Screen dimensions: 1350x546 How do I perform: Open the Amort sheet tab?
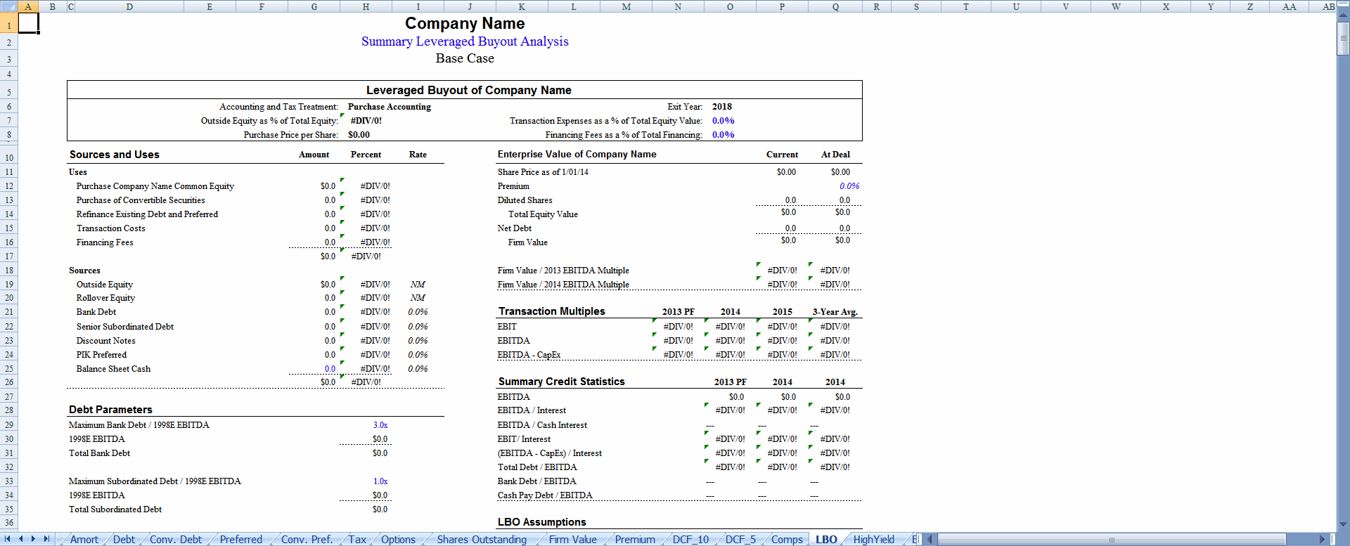point(84,540)
